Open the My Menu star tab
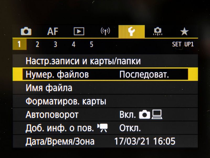210x158 pixels. click(185, 31)
